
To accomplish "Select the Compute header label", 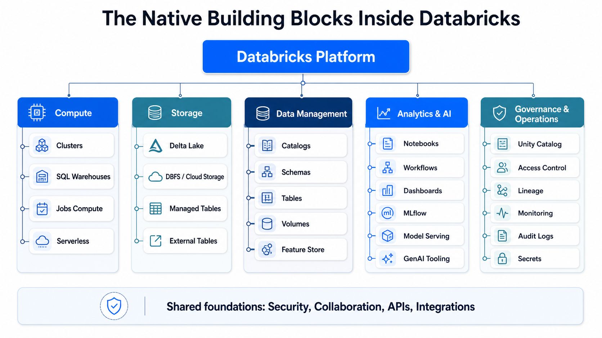I will tap(73, 113).
